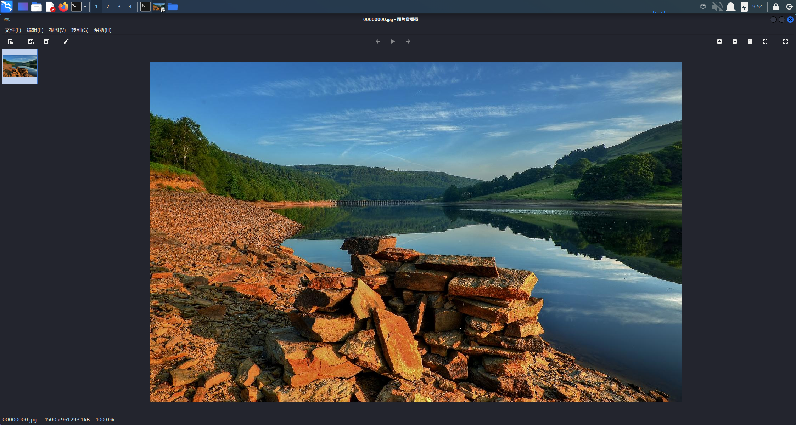Open the 视图(V) menu

57,30
